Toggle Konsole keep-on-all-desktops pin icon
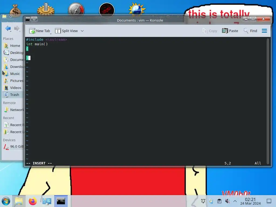 point(34,19)
